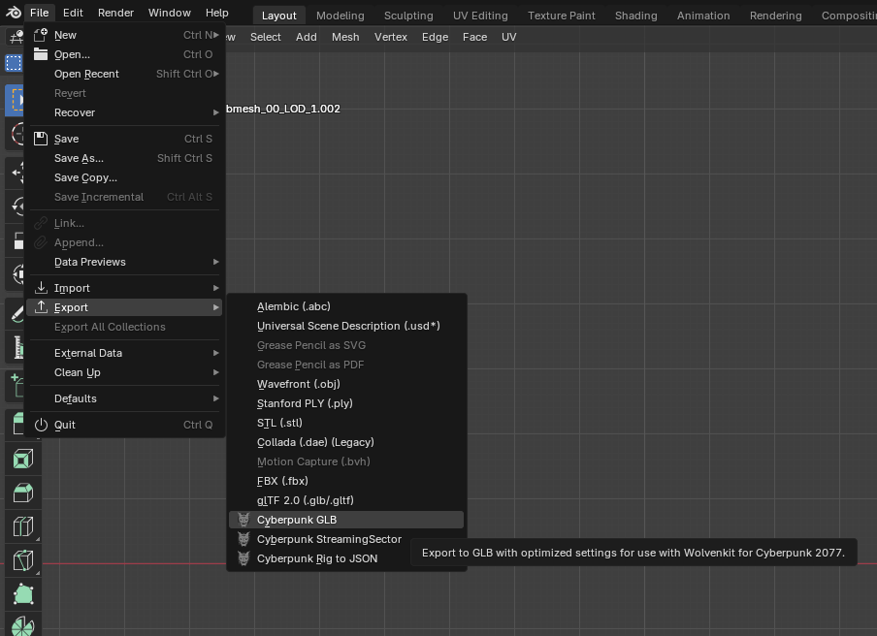The width and height of the screenshot is (877, 636).
Task: Select the Inset Faces tool
Action: point(22,460)
